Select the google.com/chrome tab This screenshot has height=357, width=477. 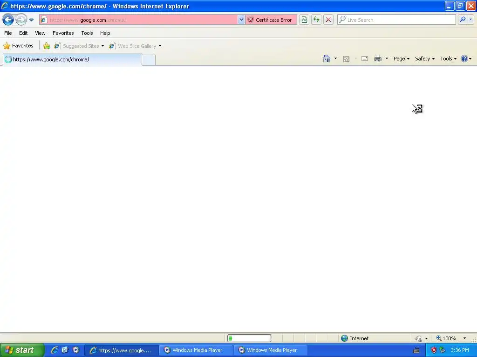[x=72, y=59]
